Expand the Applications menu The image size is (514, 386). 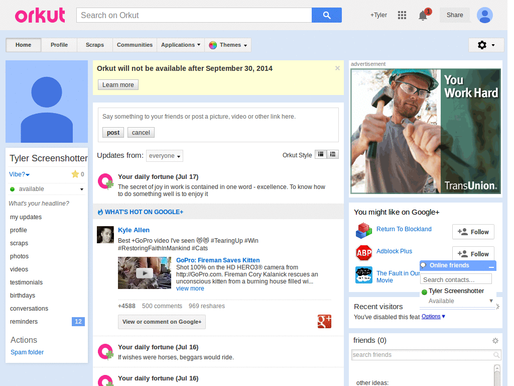181,45
